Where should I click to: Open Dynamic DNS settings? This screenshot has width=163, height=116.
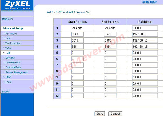[13, 62]
